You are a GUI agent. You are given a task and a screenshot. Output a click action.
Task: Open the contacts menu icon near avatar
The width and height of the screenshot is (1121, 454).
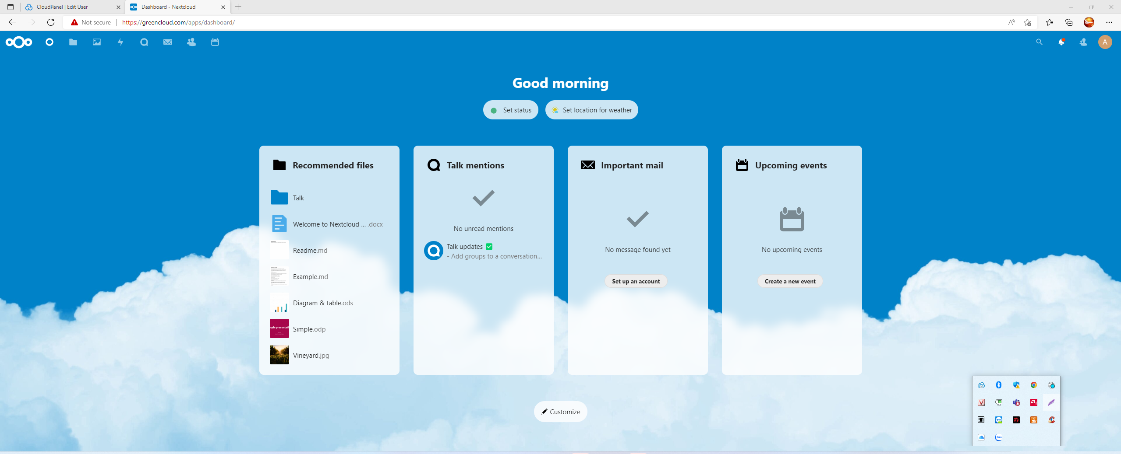(x=1083, y=42)
